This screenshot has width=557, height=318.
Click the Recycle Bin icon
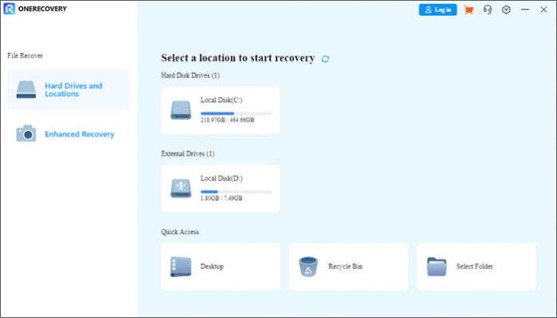click(309, 266)
